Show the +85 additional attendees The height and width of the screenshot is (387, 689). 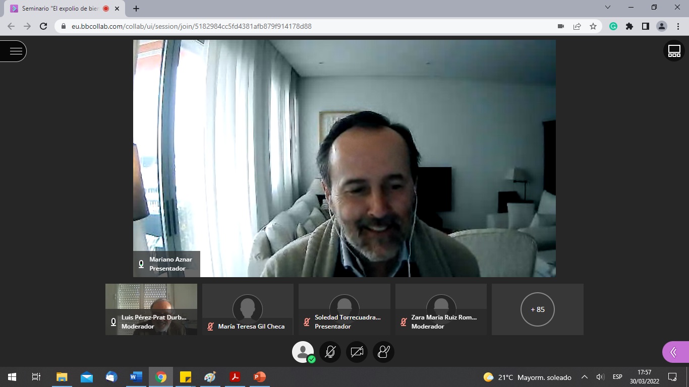pyautogui.click(x=537, y=309)
